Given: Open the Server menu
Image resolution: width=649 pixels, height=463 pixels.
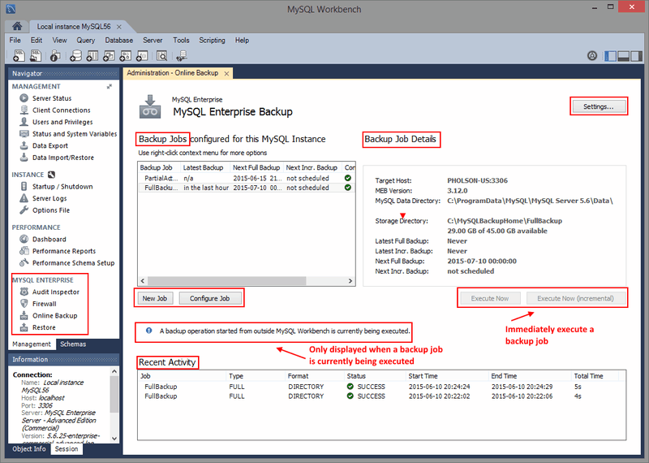Looking at the screenshot, I should [x=153, y=40].
